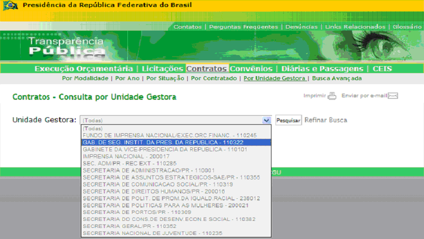Viewport: 424px width, 239px height.
Task: Open Busca Avançada submenu link
Action: tap(337, 79)
